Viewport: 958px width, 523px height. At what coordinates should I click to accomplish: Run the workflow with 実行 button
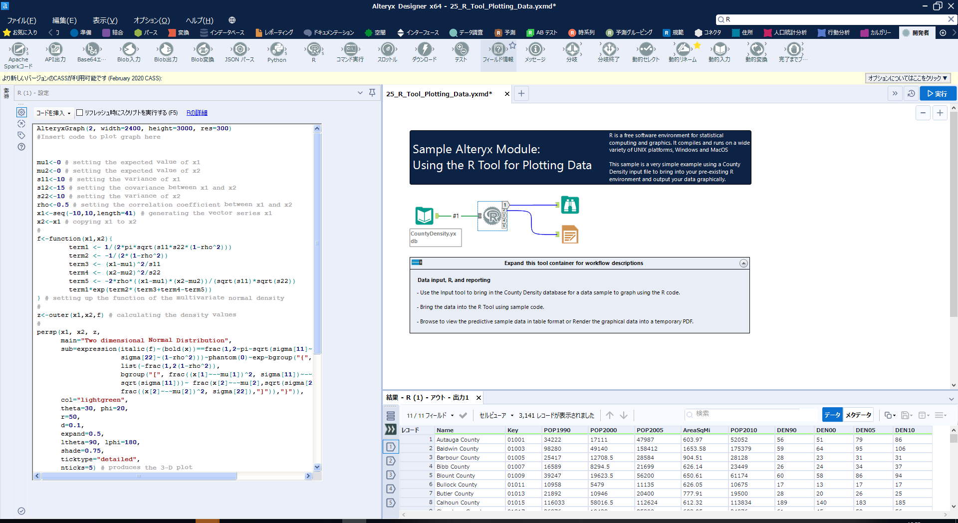pyautogui.click(x=938, y=93)
